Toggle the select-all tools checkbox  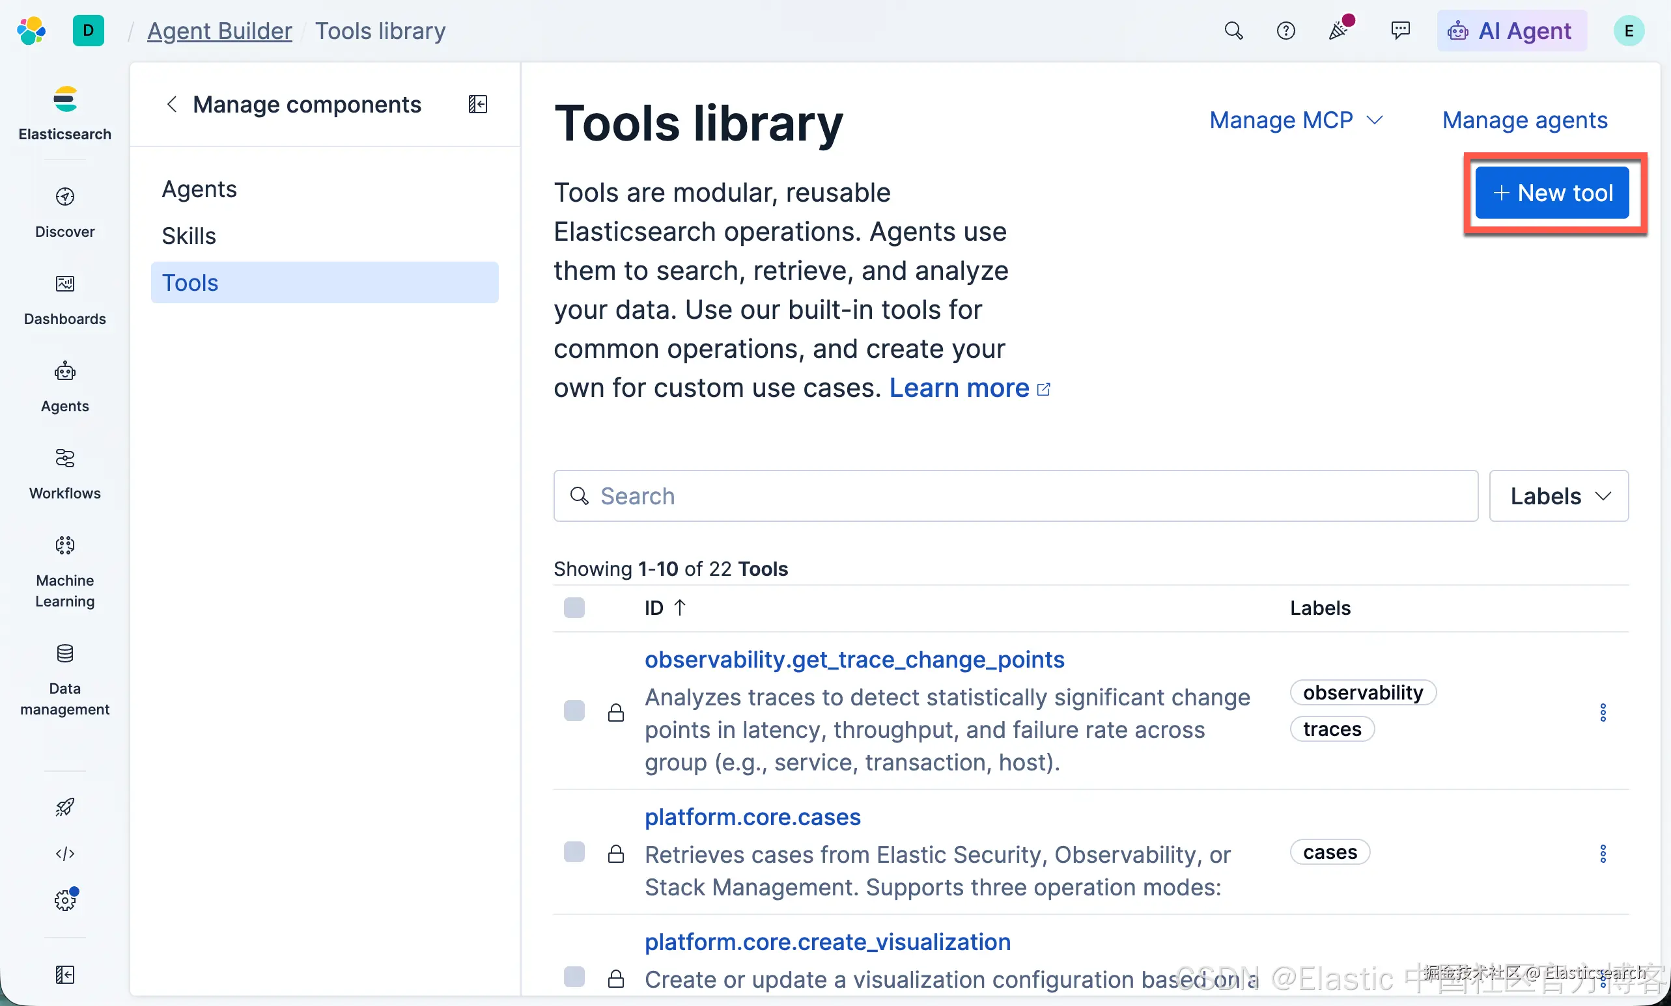point(574,607)
